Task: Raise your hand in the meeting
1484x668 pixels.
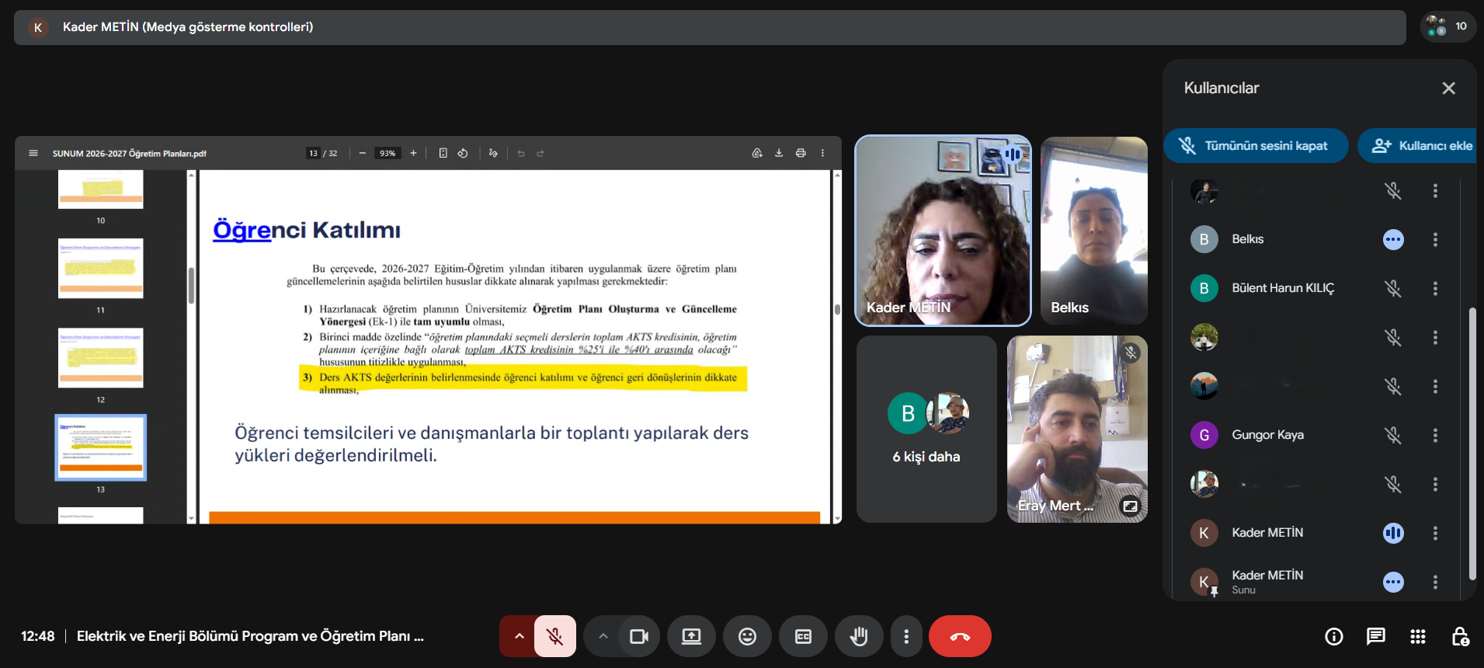Action: pos(858,636)
